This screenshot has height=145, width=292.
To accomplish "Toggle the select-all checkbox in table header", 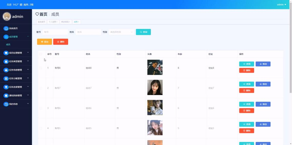I will click(x=41, y=54).
